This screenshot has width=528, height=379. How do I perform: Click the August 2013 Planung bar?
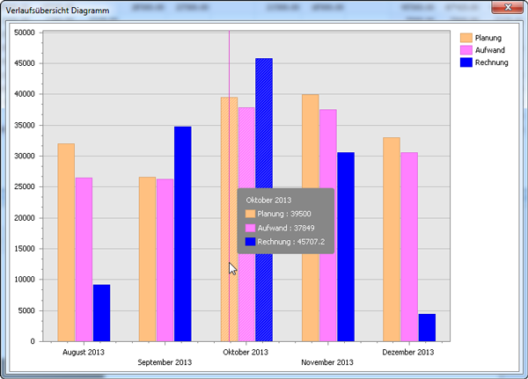coord(66,243)
